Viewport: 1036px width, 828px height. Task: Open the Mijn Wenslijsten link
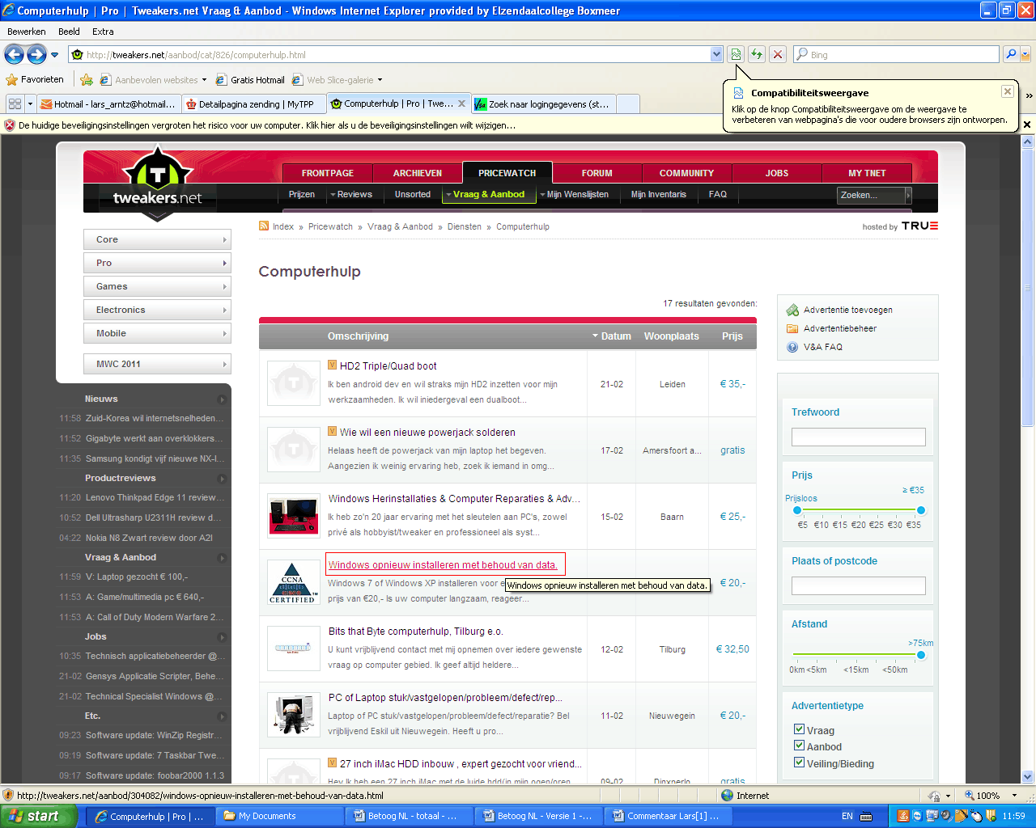coord(577,195)
